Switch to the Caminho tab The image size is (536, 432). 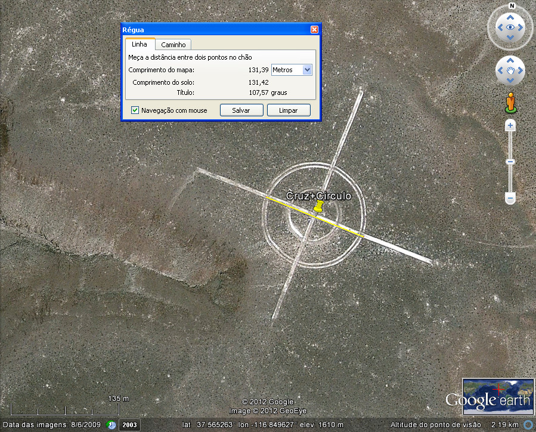coord(173,45)
